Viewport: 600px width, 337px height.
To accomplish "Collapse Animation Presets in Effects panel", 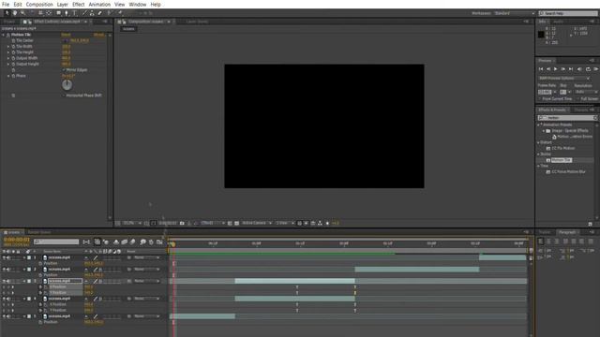I will (x=539, y=125).
